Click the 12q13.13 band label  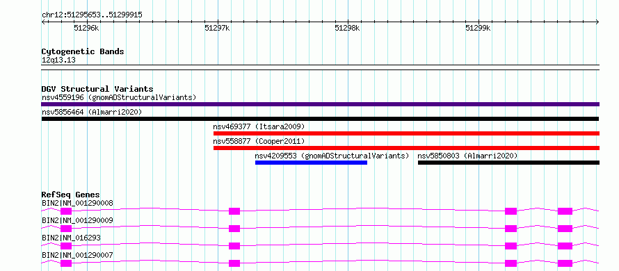click(x=58, y=60)
